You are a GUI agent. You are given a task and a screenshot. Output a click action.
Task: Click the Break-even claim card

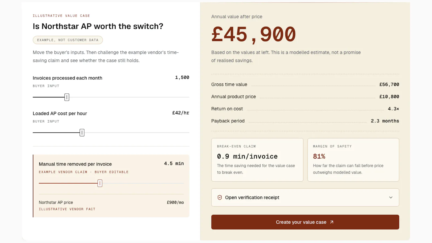point(257,160)
